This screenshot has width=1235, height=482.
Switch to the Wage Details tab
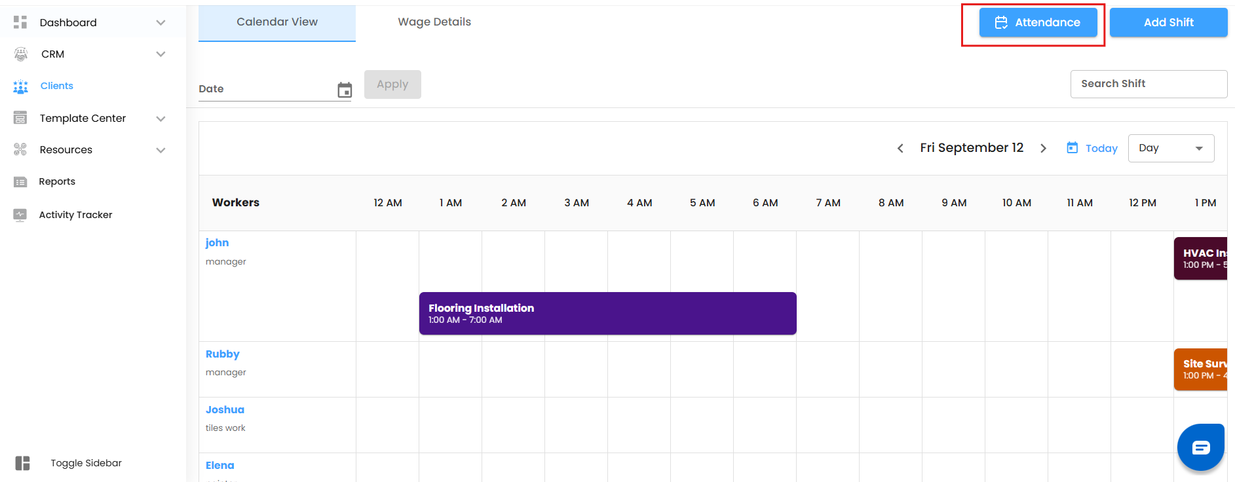pyautogui.click(x=434, y=22)
